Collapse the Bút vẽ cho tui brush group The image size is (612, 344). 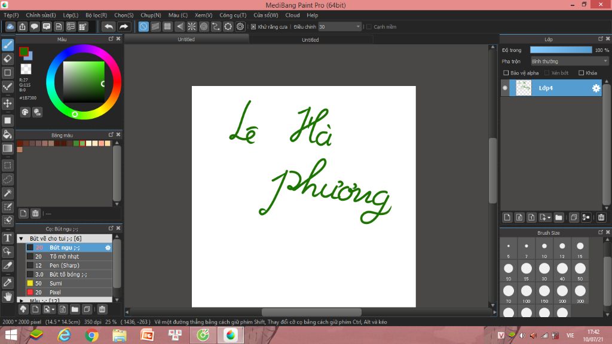pos(22,238)
